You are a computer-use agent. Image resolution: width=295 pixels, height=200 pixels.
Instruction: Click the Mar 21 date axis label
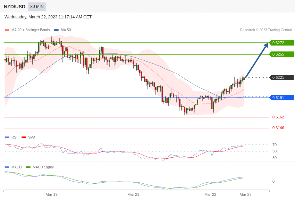133,194
